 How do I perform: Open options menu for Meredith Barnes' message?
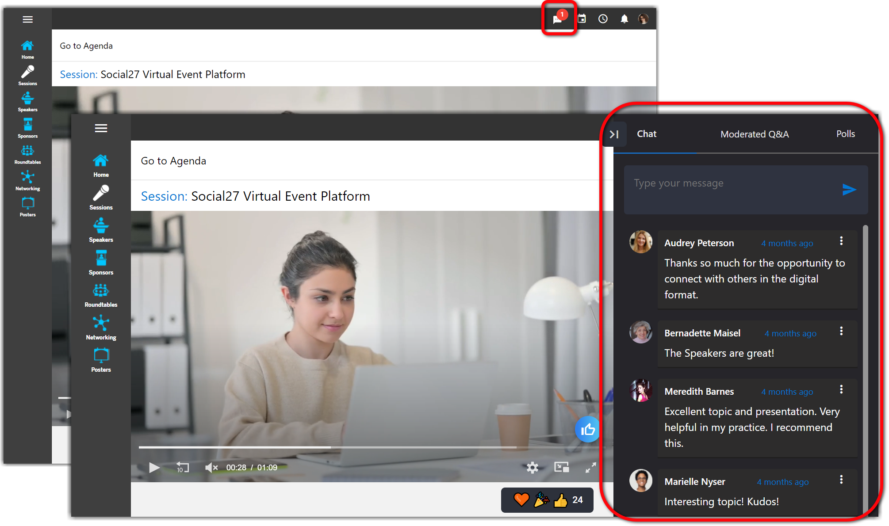click(x=841, y=389)
